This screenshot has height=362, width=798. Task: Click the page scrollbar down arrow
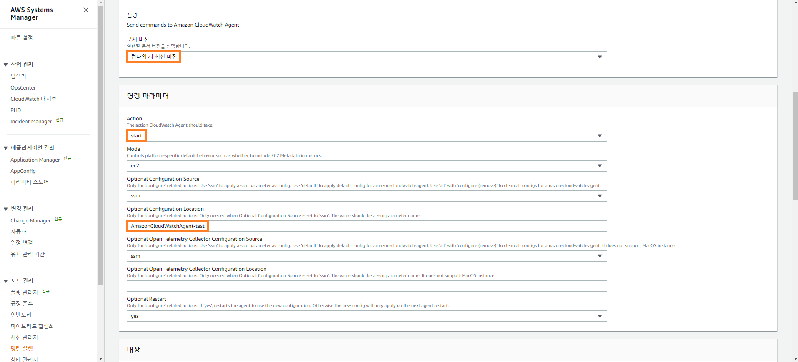tap(795, 359)
